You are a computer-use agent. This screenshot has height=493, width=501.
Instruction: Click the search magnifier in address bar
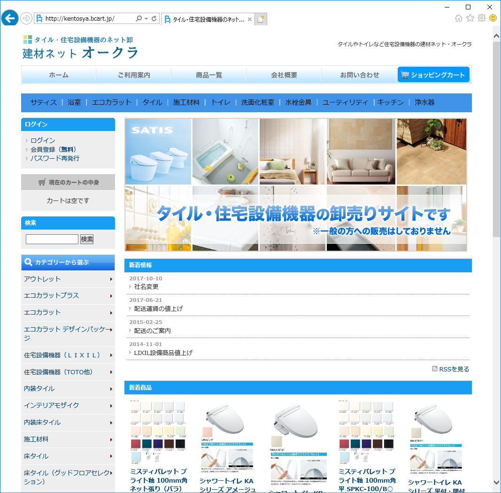pos(139,18)
